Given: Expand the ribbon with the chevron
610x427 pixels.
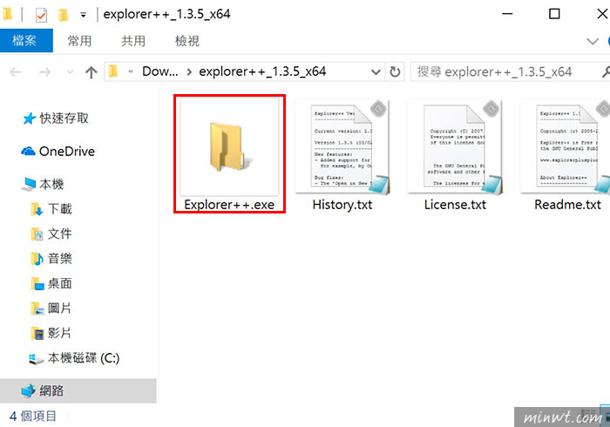Looking at the screenshot, I should pyautogui.click(x=593, y=41).
